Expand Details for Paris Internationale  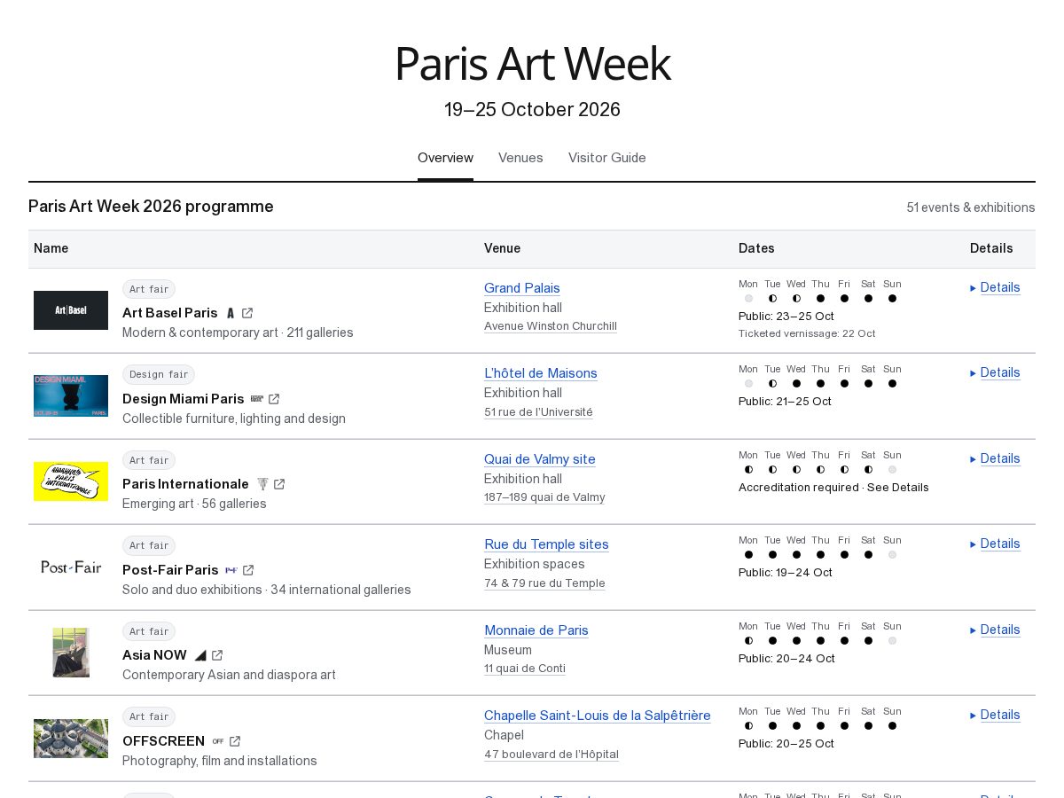pyautogui.click(x=995, y=458)
